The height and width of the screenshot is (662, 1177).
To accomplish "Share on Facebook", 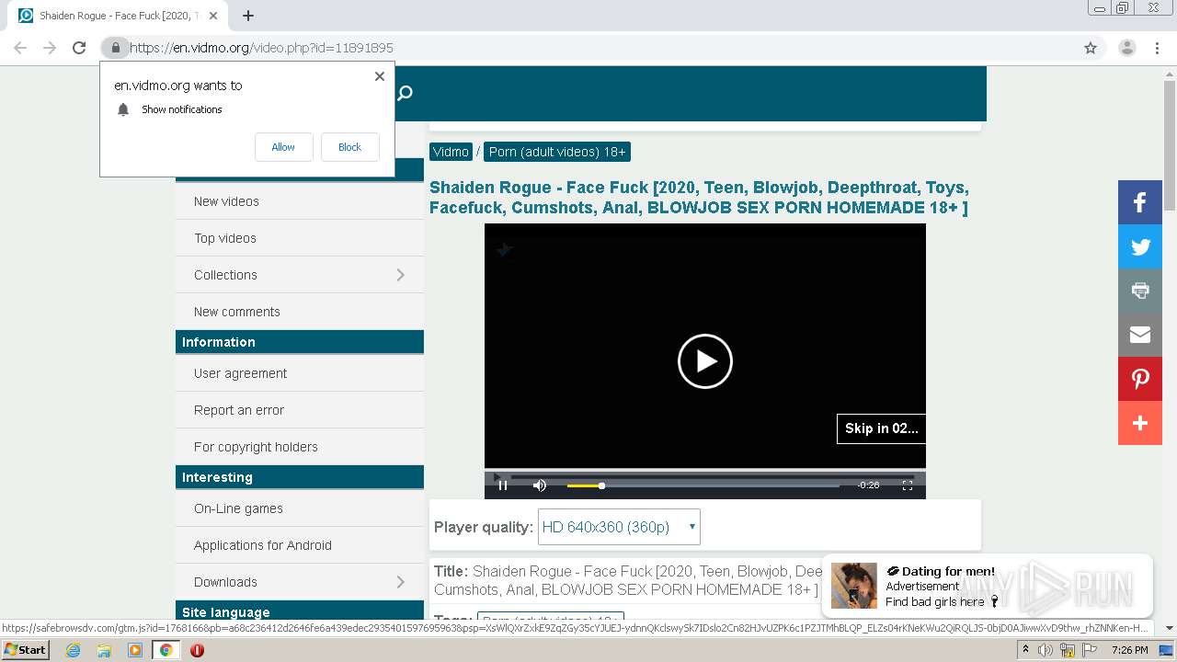I will (1140, 202).
